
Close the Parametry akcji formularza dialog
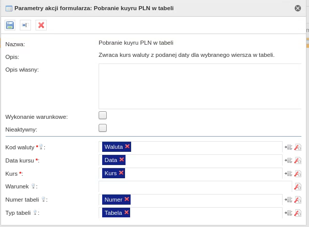[x=298, y=8]
